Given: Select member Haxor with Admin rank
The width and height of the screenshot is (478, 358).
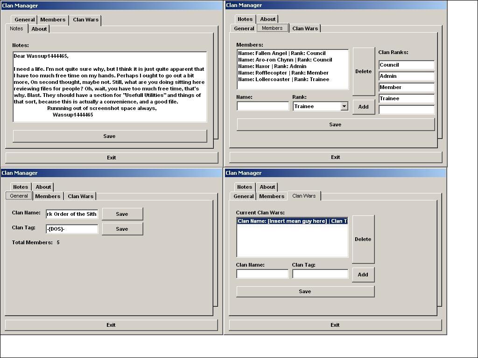Looking at the screenshot, I should 272,66.
